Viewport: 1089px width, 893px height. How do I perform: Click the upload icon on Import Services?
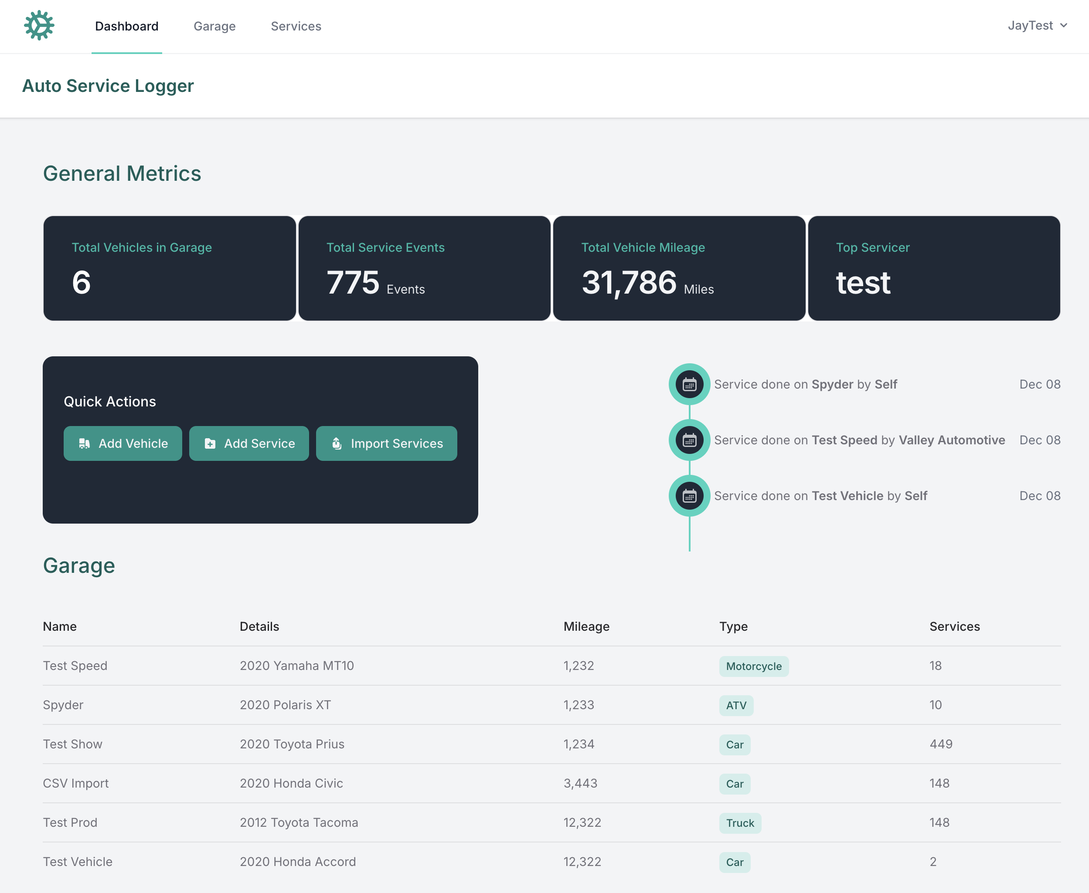pos(337,443)
